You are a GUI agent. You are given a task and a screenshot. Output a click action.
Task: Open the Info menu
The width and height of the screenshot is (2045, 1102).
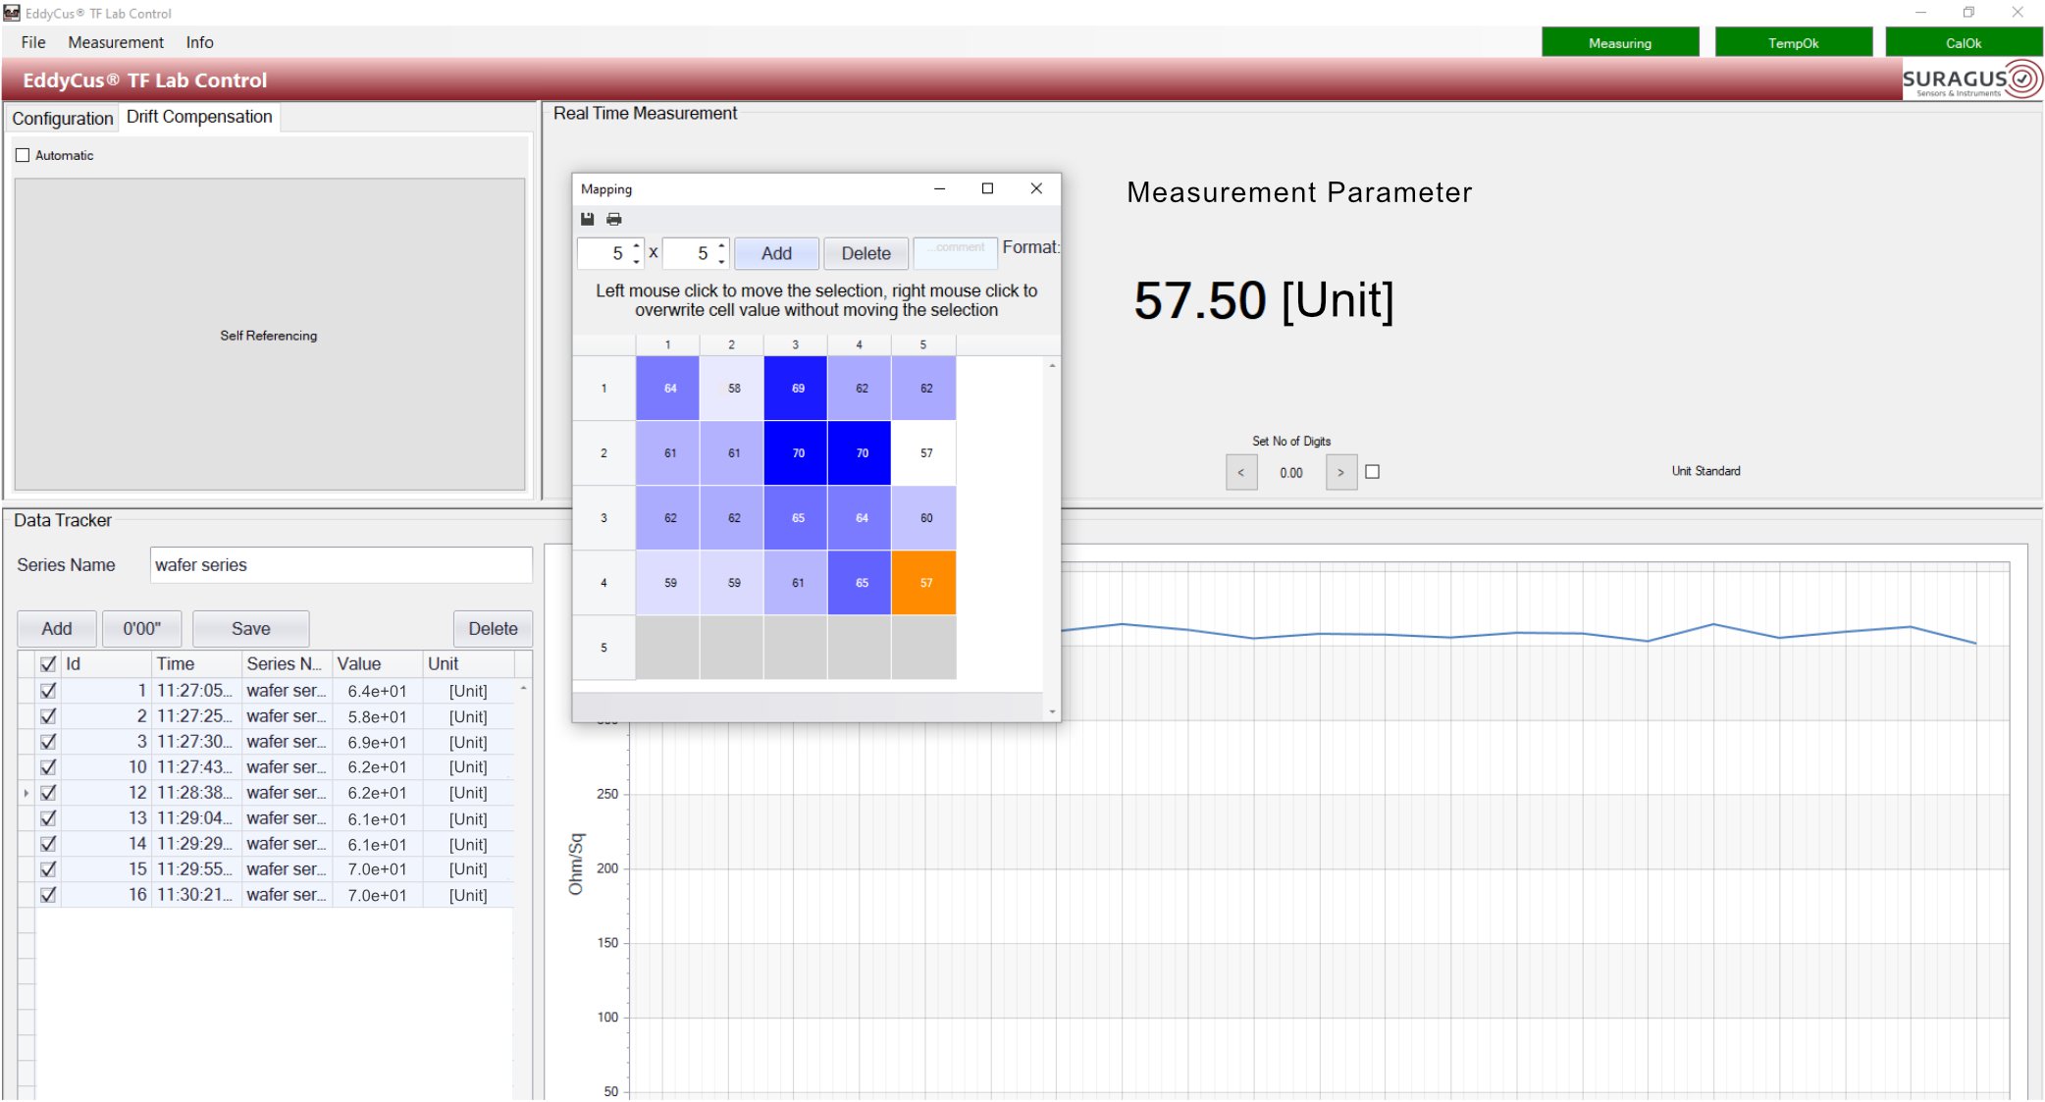199,42
